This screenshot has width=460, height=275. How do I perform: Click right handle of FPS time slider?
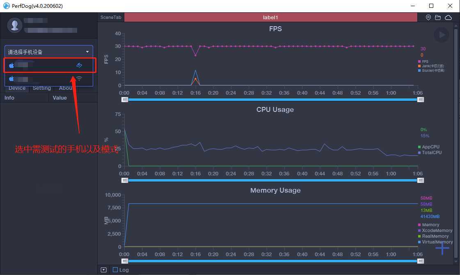420,100
